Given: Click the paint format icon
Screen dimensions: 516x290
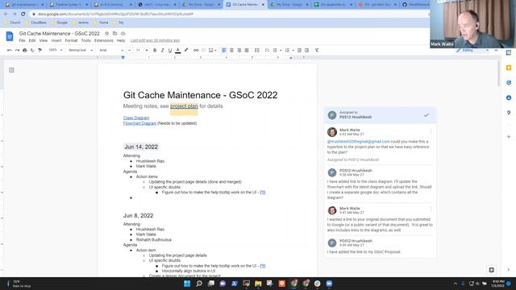Looking at the screenshot, I should click(40, 50).
